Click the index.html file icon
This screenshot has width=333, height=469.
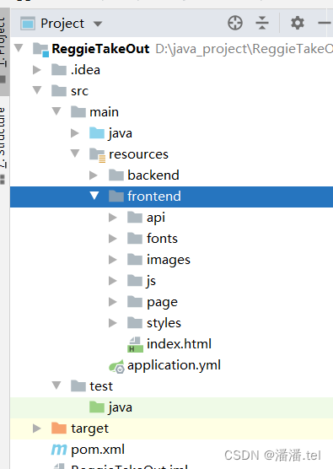pyautogui.click(x=136, y=344)
